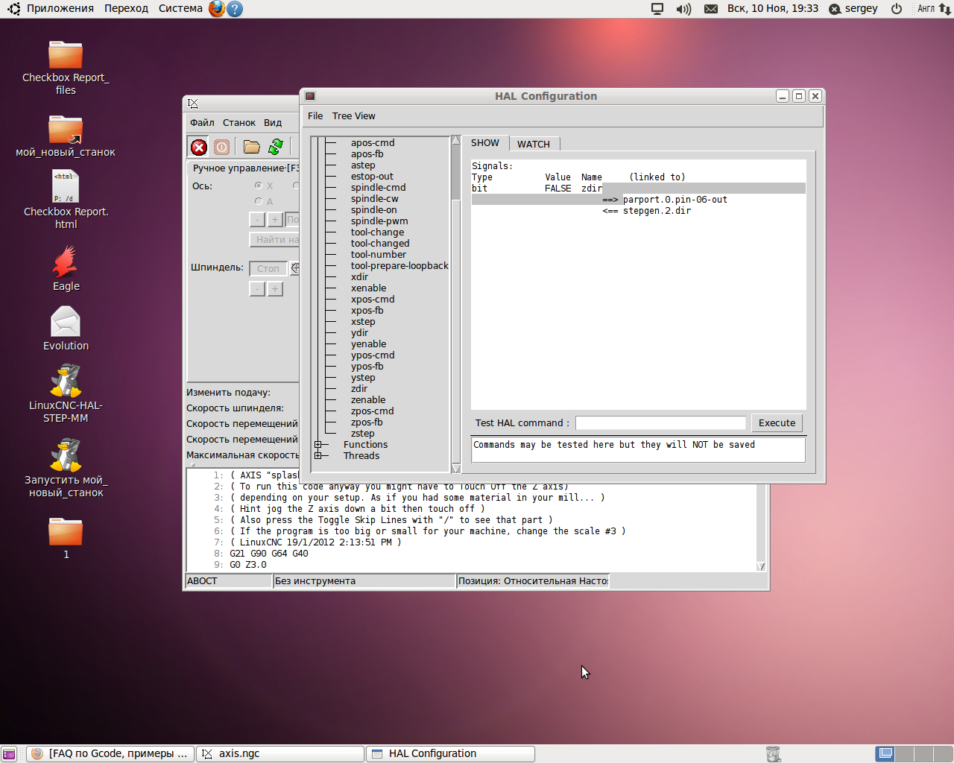Click the Найти home button in AXIS
Viewport: 954px width, 763px height.
click(x=274, y=240)
